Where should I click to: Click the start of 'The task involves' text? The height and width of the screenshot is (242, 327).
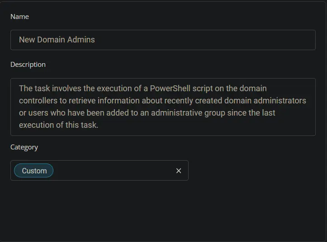coord(19,88)
